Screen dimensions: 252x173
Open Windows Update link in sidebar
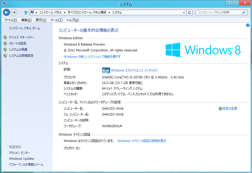click(21, 158)
